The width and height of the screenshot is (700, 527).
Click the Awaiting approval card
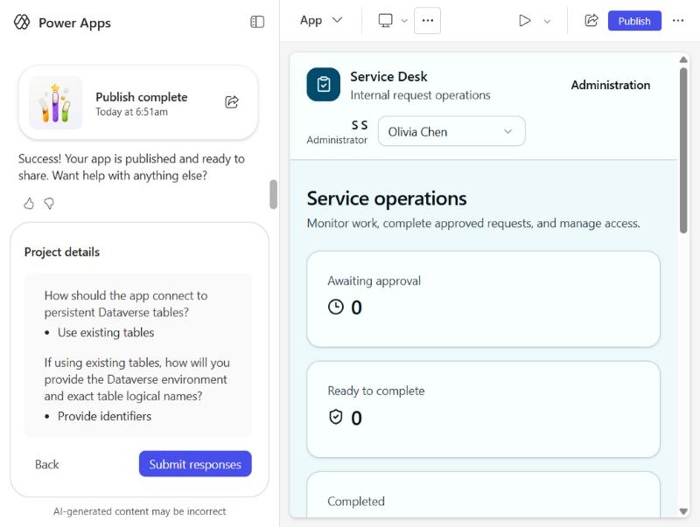[x=483, y=299]
